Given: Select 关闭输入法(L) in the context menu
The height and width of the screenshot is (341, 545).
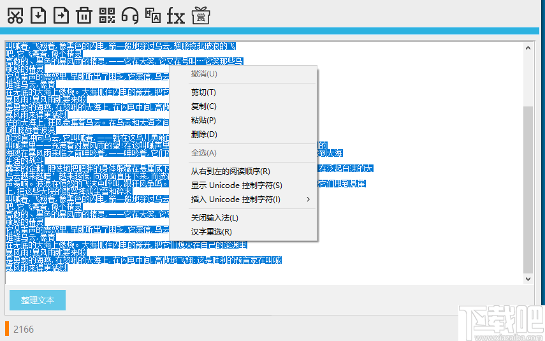Looking at the screenshot, I should coord(243,217).
